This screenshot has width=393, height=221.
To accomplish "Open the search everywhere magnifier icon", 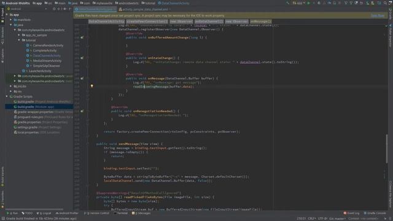I will coord(385,3).
